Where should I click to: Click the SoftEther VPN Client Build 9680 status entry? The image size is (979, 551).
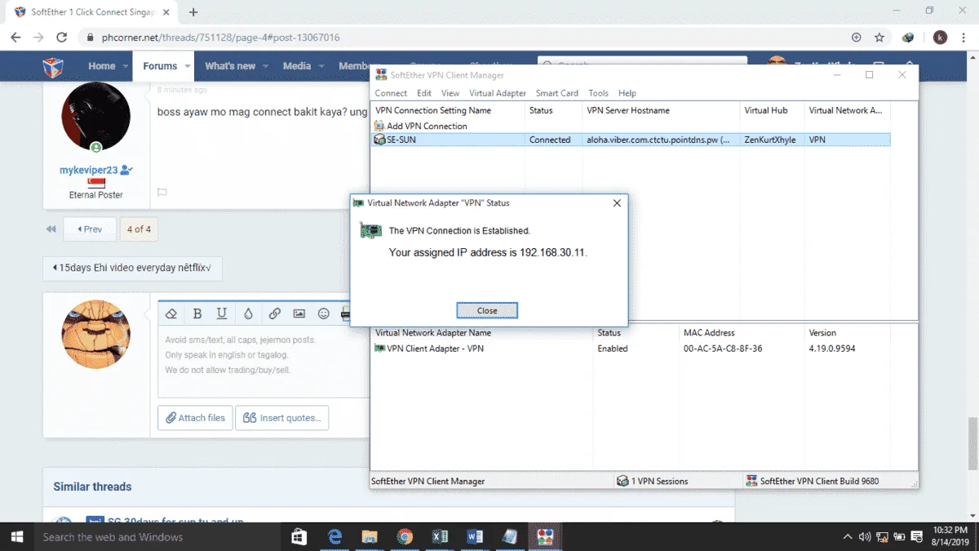(813, 481)
